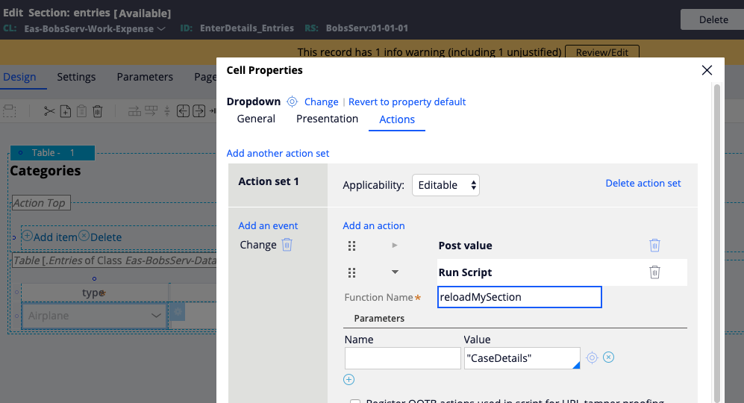Click the parameter Value field CaseDetails

point(522,358)
